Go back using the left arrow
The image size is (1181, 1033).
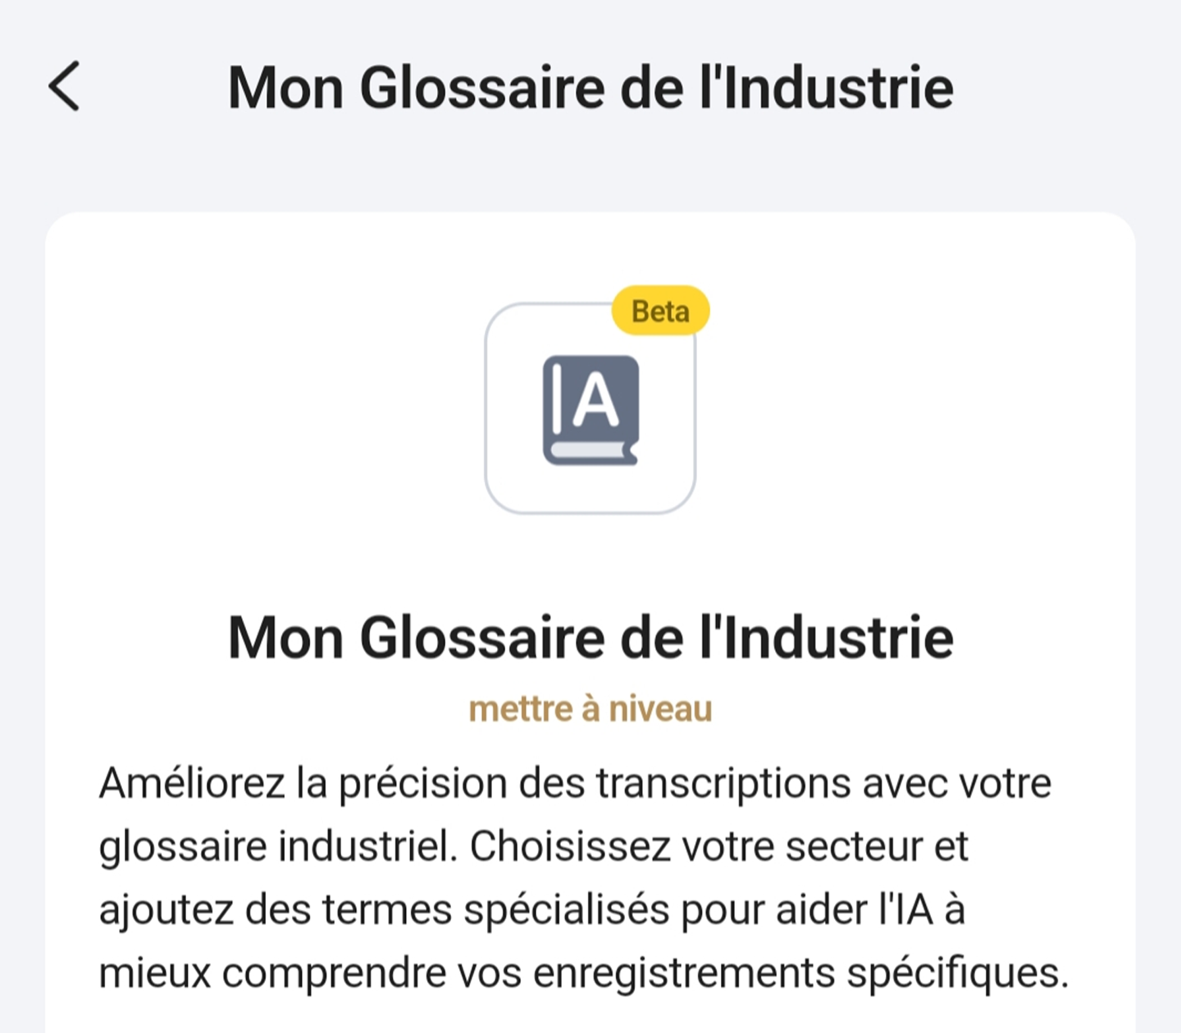pyautogui.click(x=64, y=86)
